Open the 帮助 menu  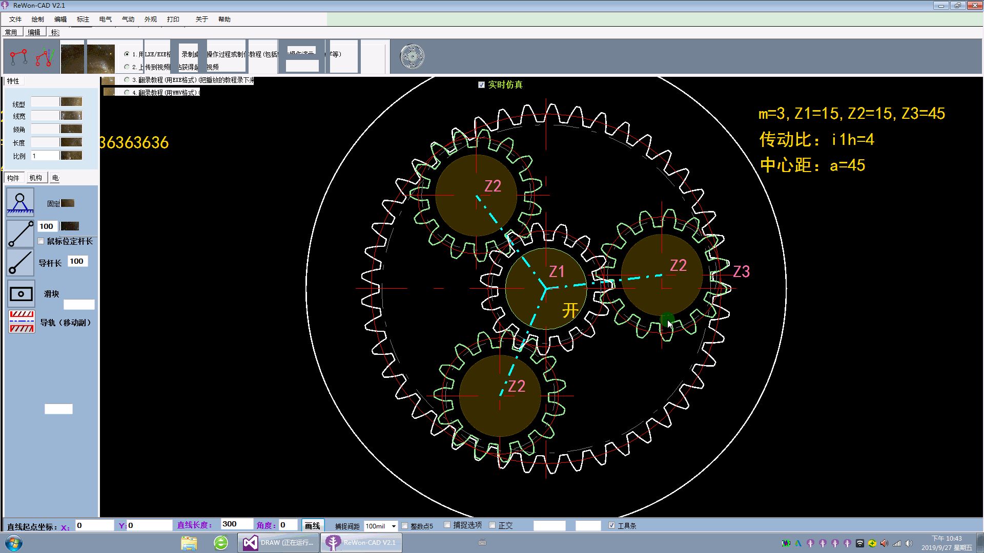click(x=224, y=19)
